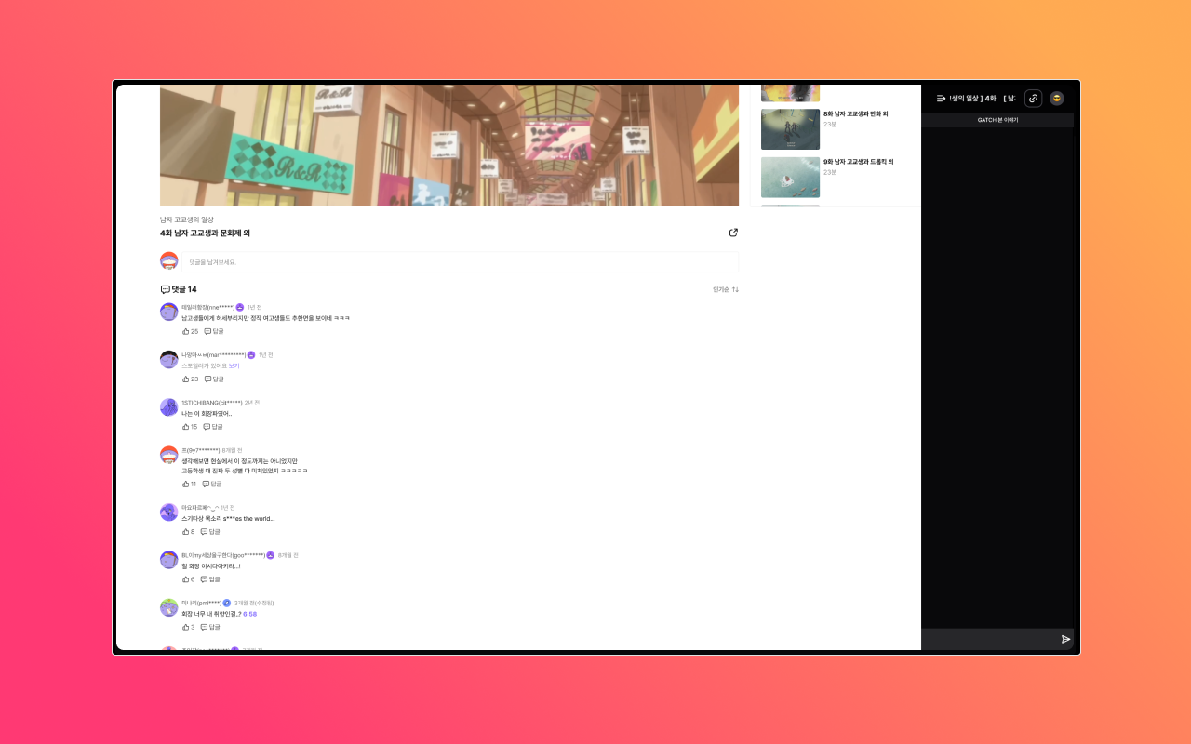1191x744 pixels.
Task: Open the avatar of the top comment's author
Action: (x=168, y=312)
